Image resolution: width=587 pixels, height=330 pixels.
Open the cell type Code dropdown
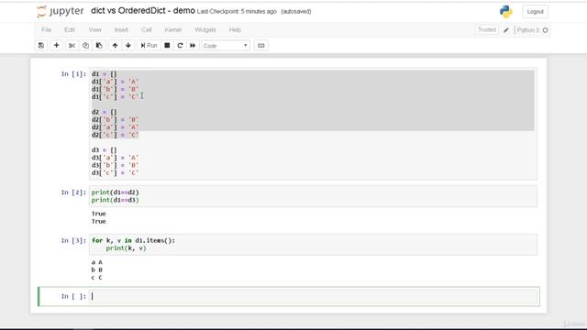[x=226, y=46]
